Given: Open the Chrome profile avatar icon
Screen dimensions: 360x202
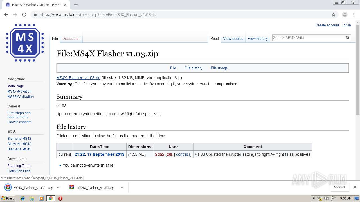Looking at the screenshot, I should pos(345,15).
